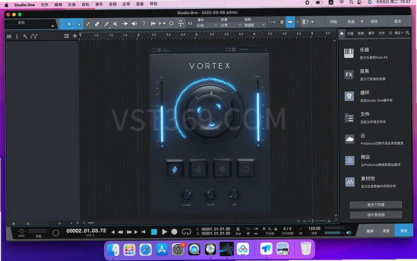Open the IQ input quantize button
The image size is (417, 261).
(x=190, y=23)
